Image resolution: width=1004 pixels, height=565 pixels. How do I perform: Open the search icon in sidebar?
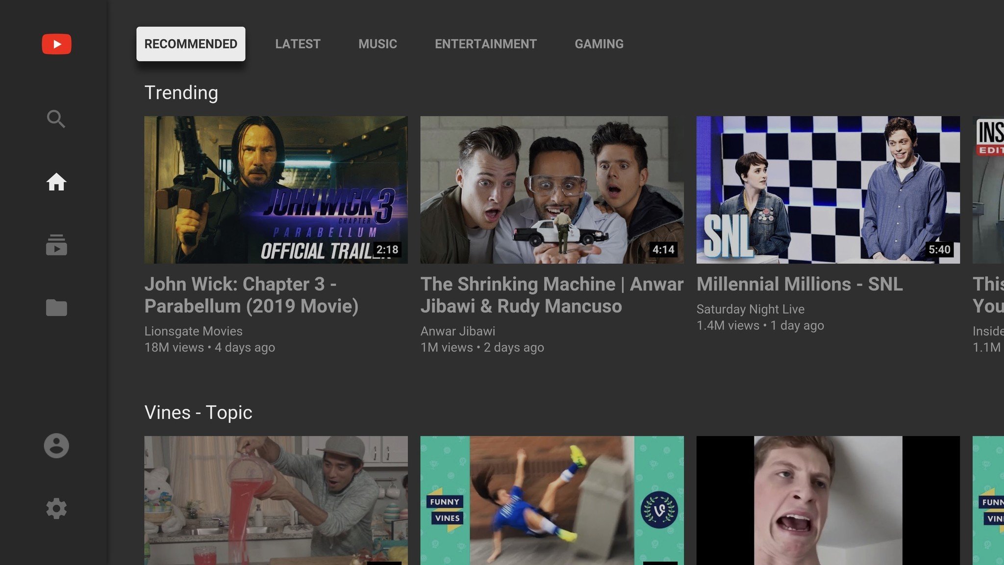pos(56,119)
